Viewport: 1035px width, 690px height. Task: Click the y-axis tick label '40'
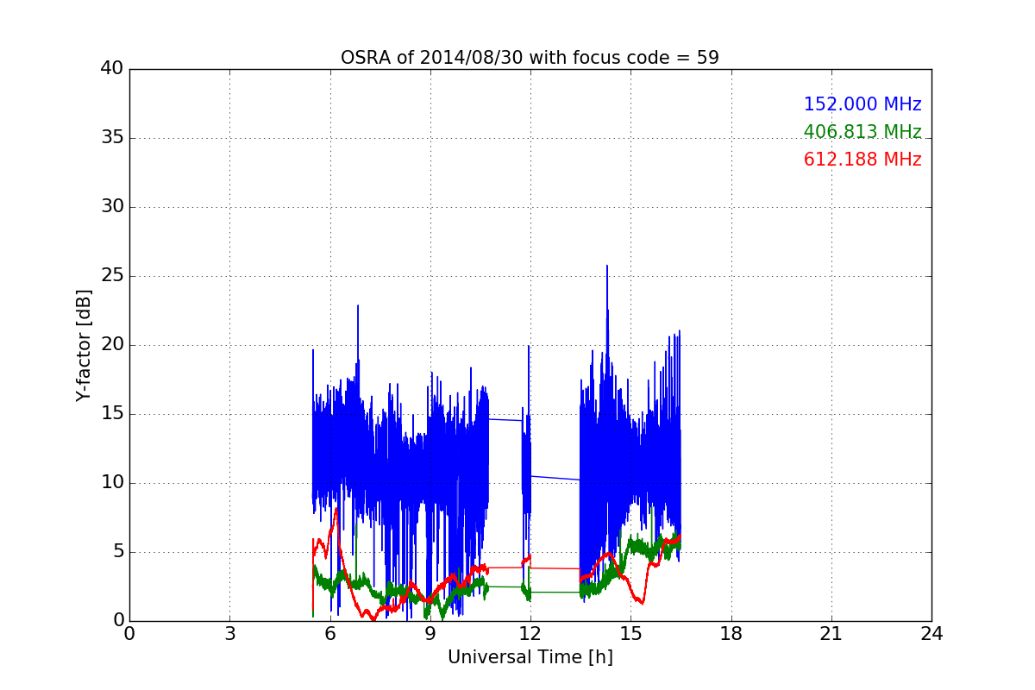click(112, 69)
